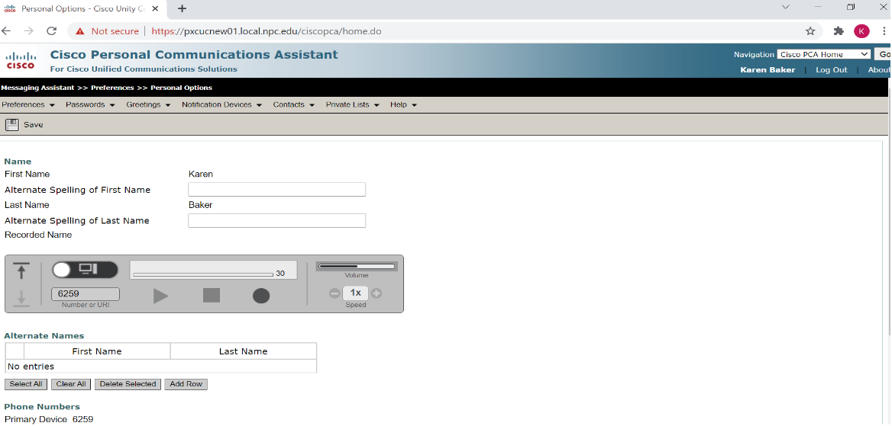This screenshot has width=892, height=426.
Task: Click Alternate Spelling of Last Name field
Action: pos(277,220)
